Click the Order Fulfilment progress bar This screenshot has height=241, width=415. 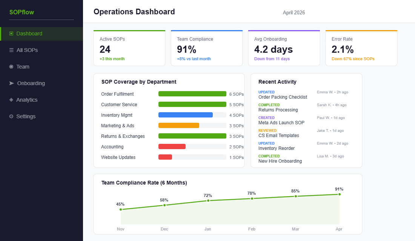tap(192, 94)
